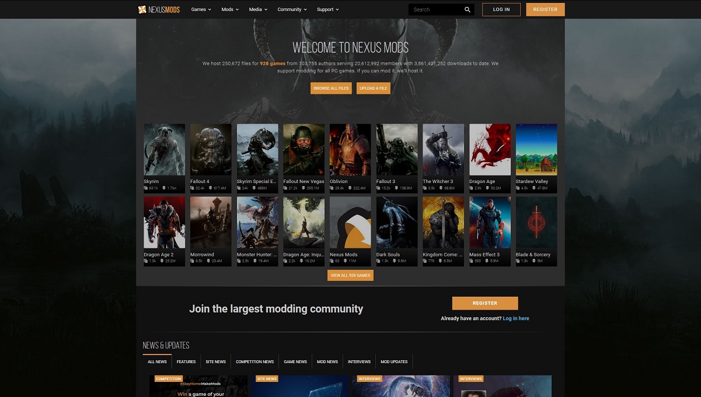Click the file count icon under Stardew Valley
The height and width of the screenshot is (397, 701).
tap(518, 188)
